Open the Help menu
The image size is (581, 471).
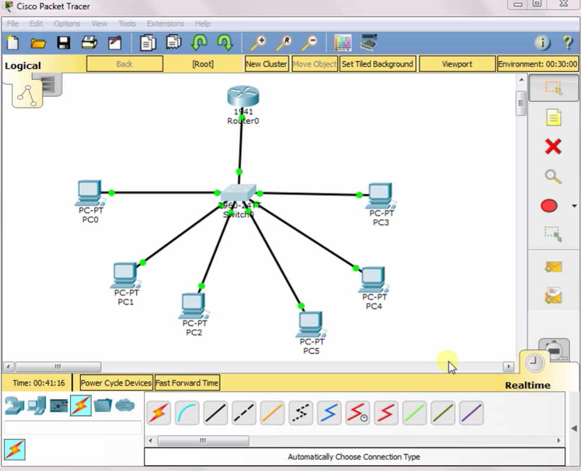pyautogui.click(x=203, y=24)
